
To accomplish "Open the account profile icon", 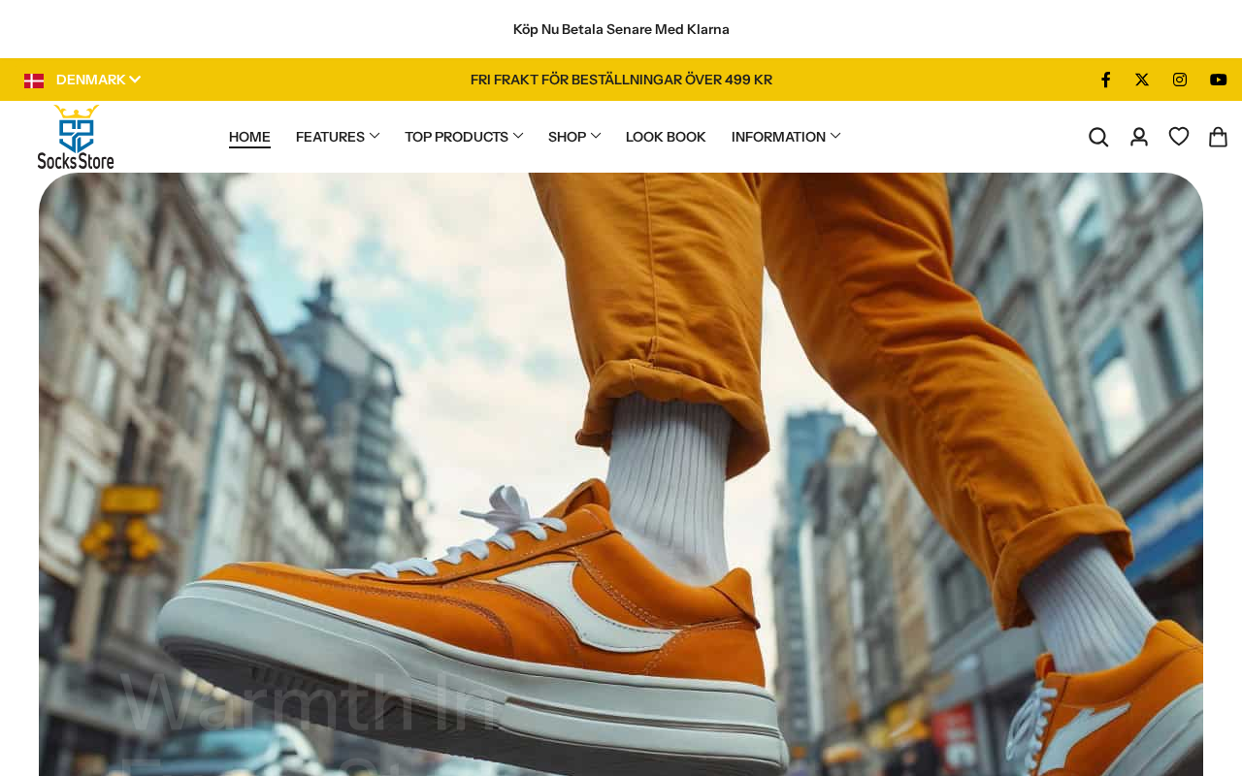I will click(1139, 137).
